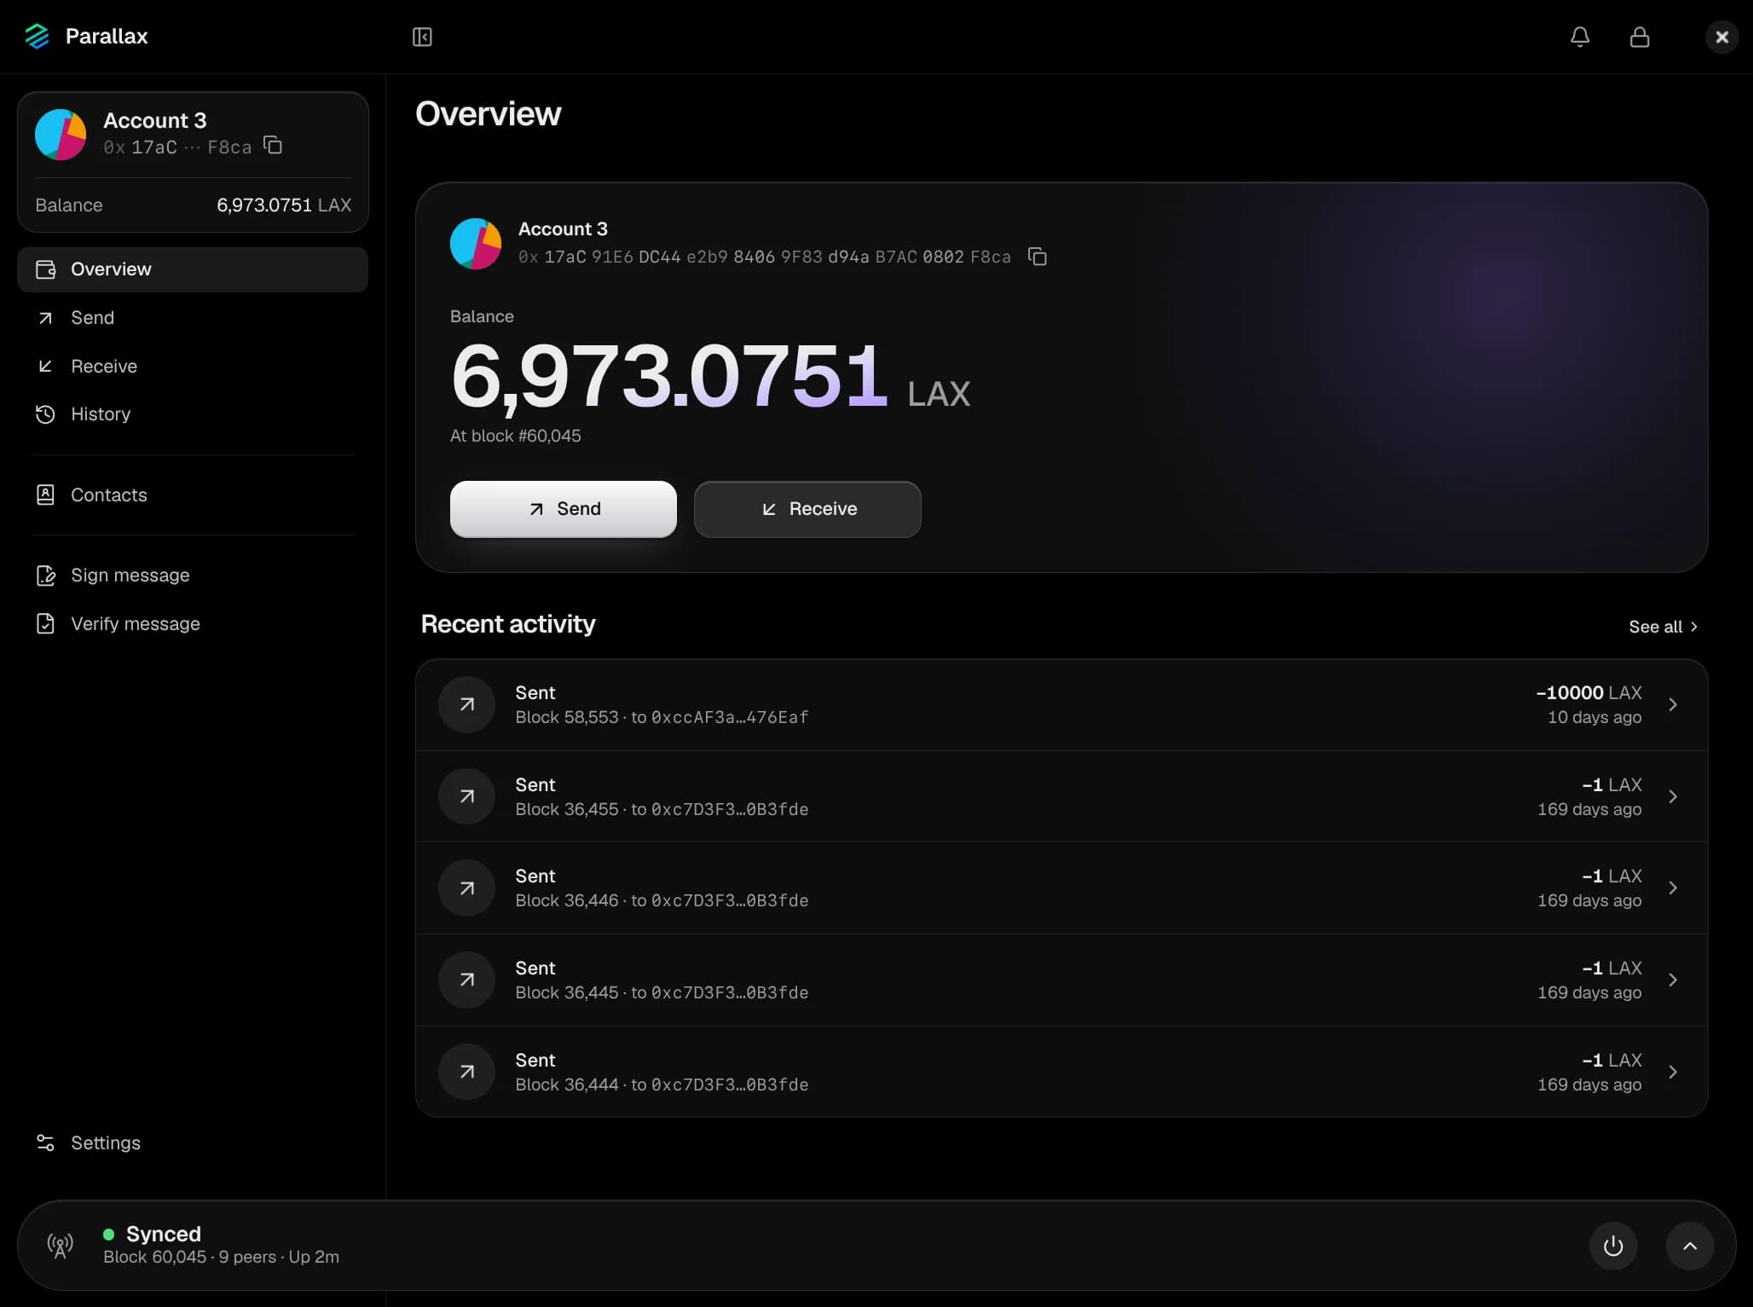
Task: Click 'Block 60,045 · 9 peers · Up 2m' text
Action: [222, 1257]
